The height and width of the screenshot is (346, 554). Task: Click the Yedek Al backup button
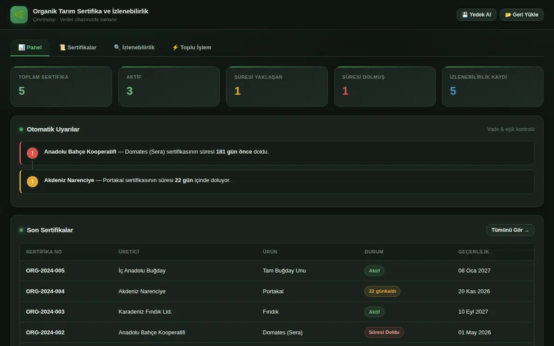click(476, 15)
